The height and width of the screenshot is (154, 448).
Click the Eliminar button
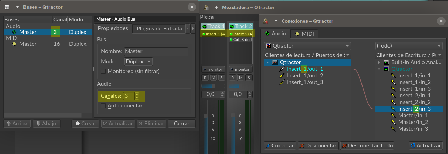tap(151, 124)
